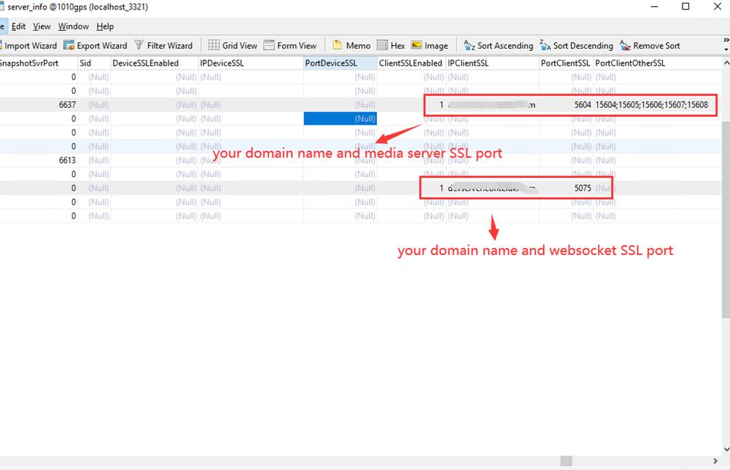Close the server_info window
The width and height of the screenshot is (730, 470).
click(x=718, y=7)
